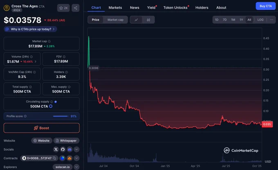Click the Cross The Ages coin logo
Image resolution: width=278 pixels, height=170 pixels.
tap(7, 8)
